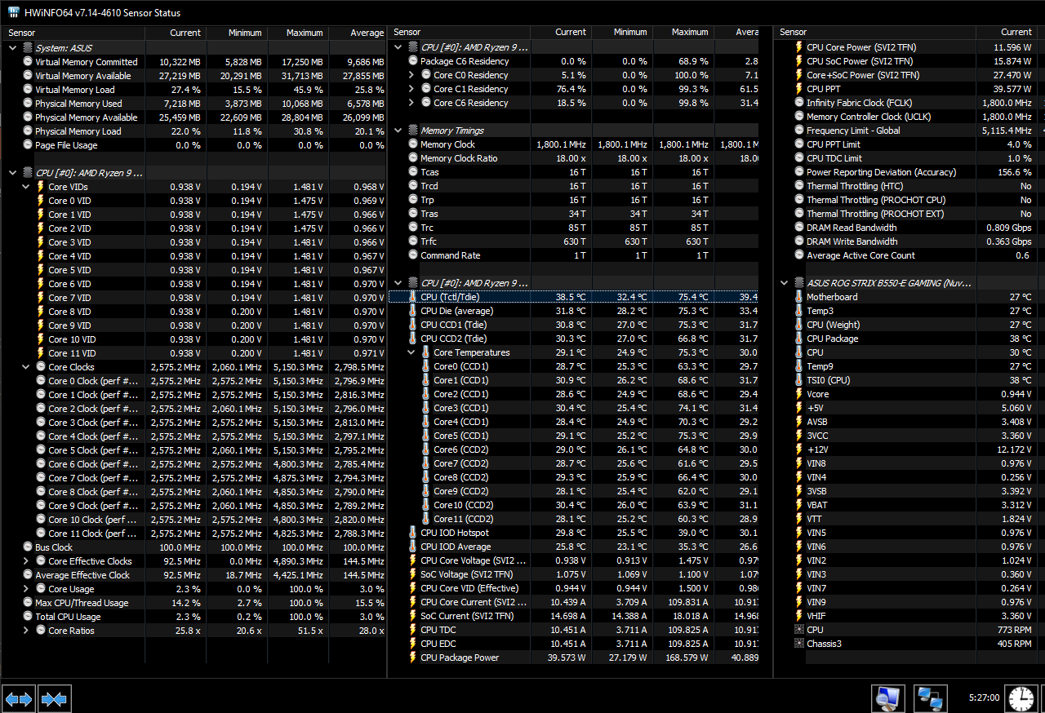This screenshot has width=1045, height=713.
Task: Select the CPU CCD2 (Tdie) row
Action: [574, 339]
